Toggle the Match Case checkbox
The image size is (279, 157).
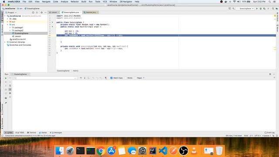(x=112, y=78)
